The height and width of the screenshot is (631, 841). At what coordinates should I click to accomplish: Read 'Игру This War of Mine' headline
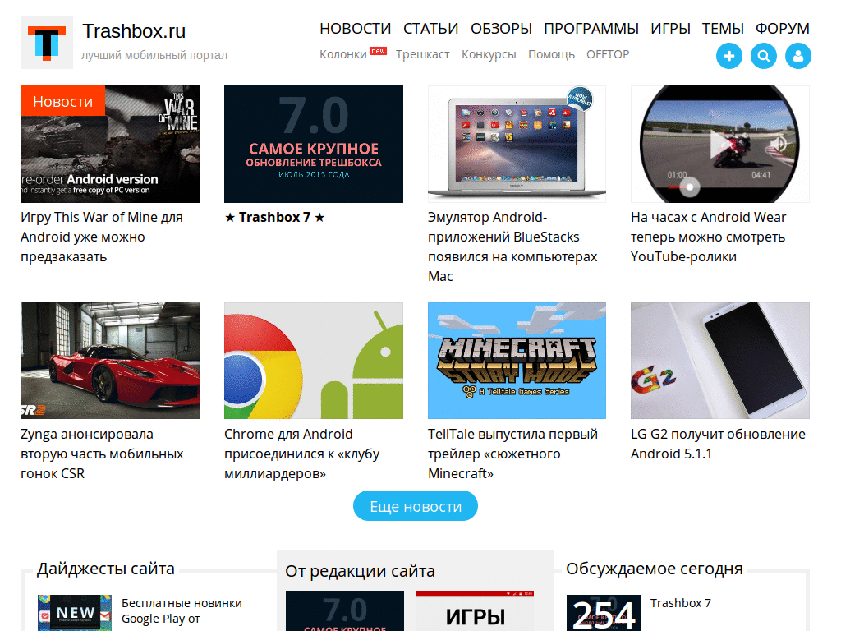pos(102,237)
